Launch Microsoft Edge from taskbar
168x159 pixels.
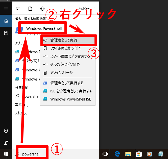[x=117, y=154]
